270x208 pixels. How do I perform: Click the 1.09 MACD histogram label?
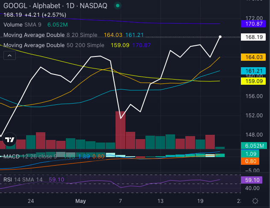click(250, 154)
